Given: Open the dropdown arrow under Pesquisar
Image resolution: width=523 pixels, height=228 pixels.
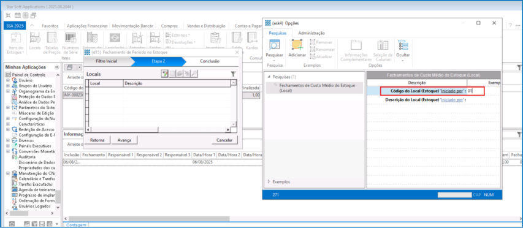Looking at the screenshot, I should 274,61.
